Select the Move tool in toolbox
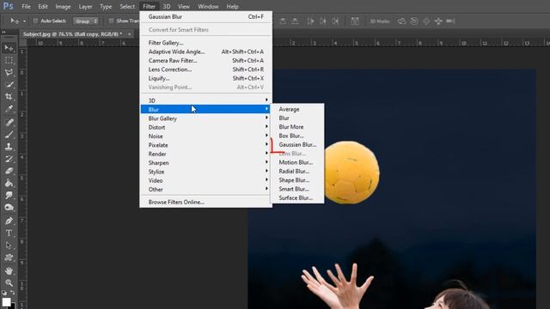 point(9,48)
